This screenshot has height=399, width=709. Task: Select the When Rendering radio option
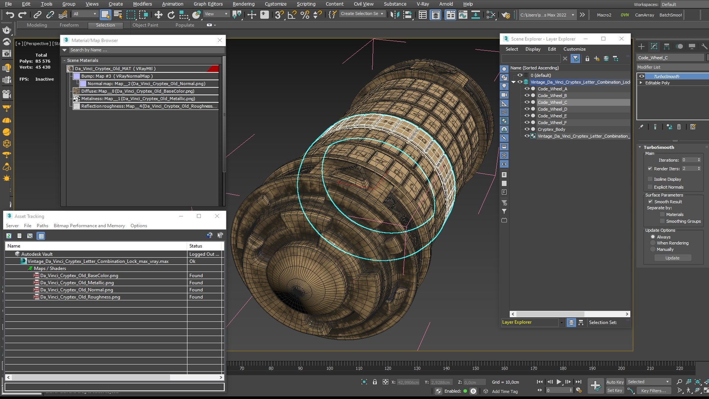pos(653,243)
